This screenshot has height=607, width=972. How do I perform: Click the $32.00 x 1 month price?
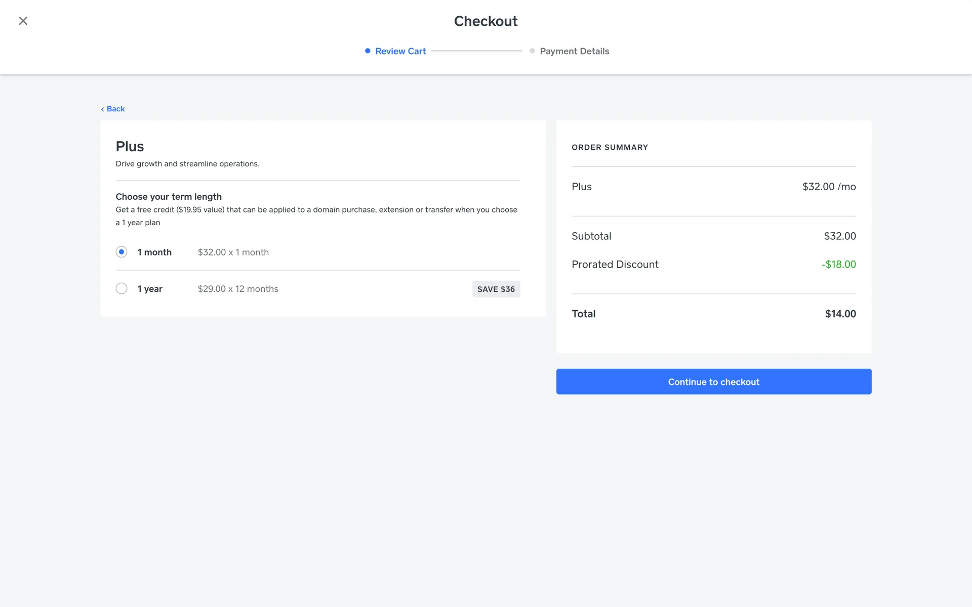[x=233, y=252]
